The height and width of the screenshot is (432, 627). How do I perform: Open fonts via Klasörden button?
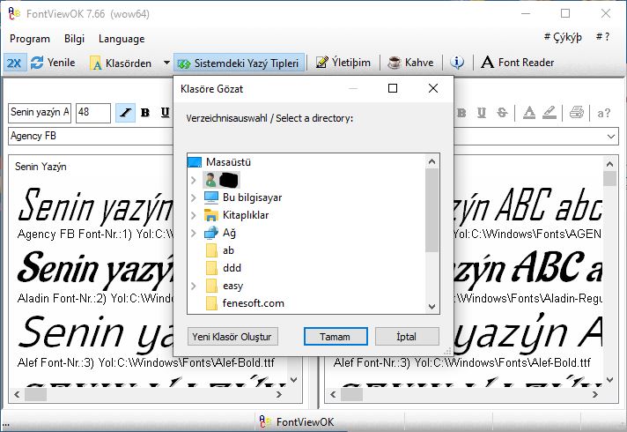[x=122, y=63]
